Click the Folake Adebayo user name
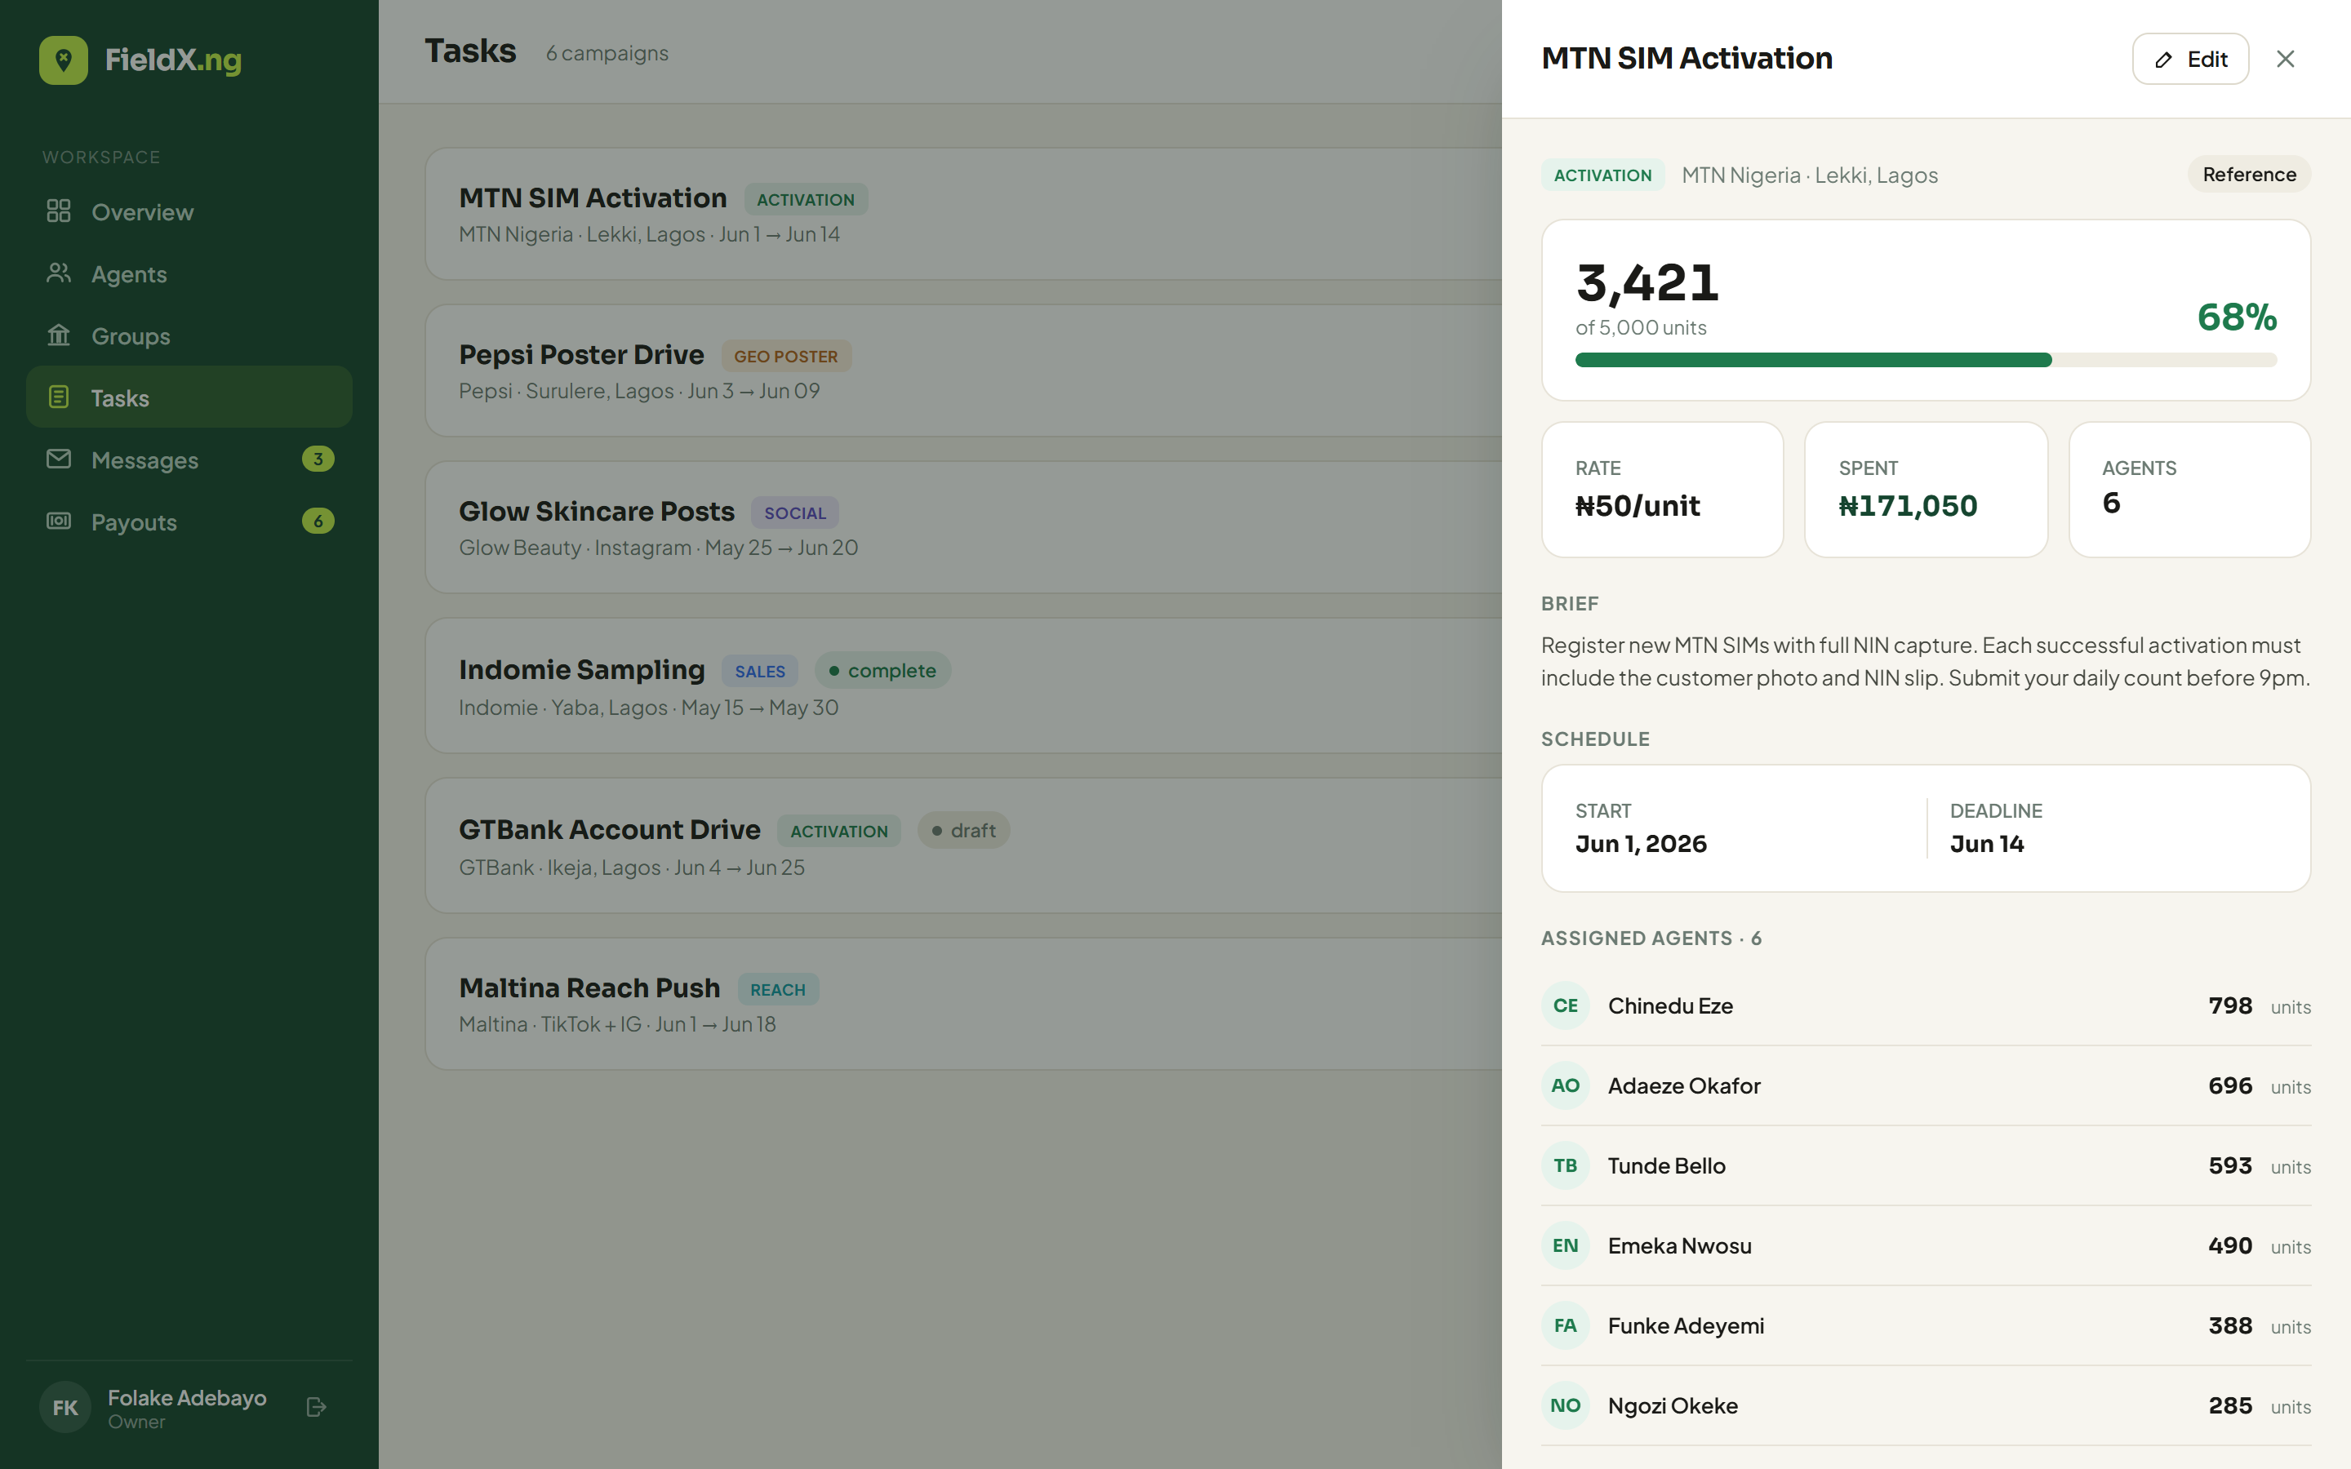The image size is (2351, 1469). [186, 1397]
